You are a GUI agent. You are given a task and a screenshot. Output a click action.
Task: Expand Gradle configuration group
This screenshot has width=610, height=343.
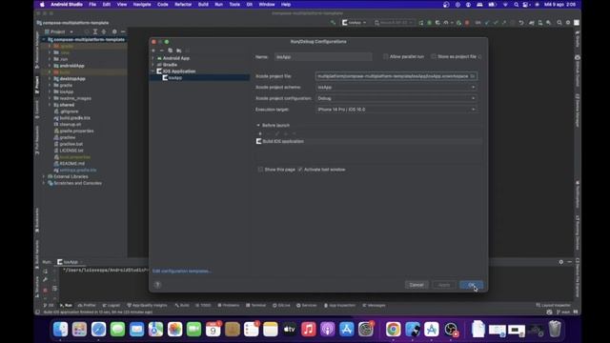click(153, 65)
